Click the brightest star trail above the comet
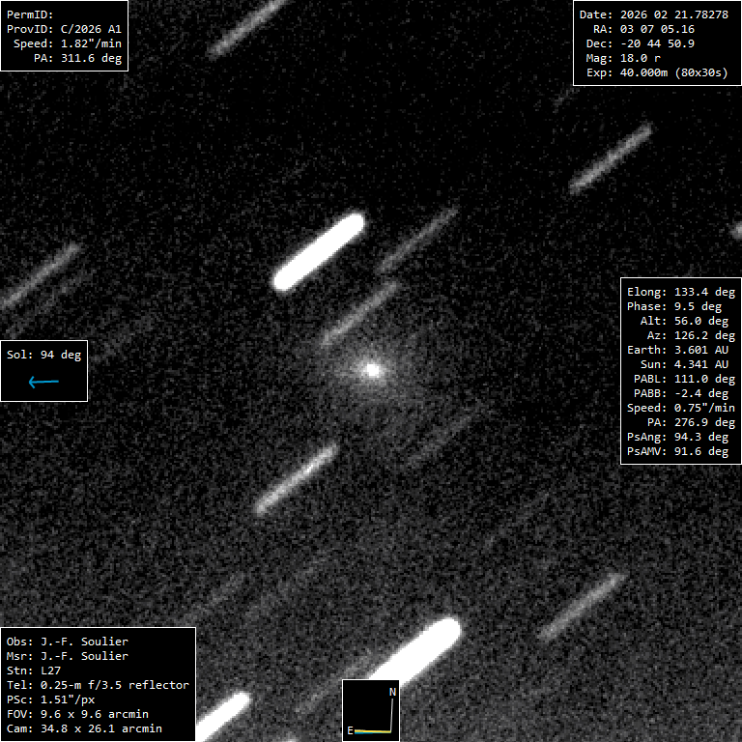Screen dimensions: 742x742 319,252
